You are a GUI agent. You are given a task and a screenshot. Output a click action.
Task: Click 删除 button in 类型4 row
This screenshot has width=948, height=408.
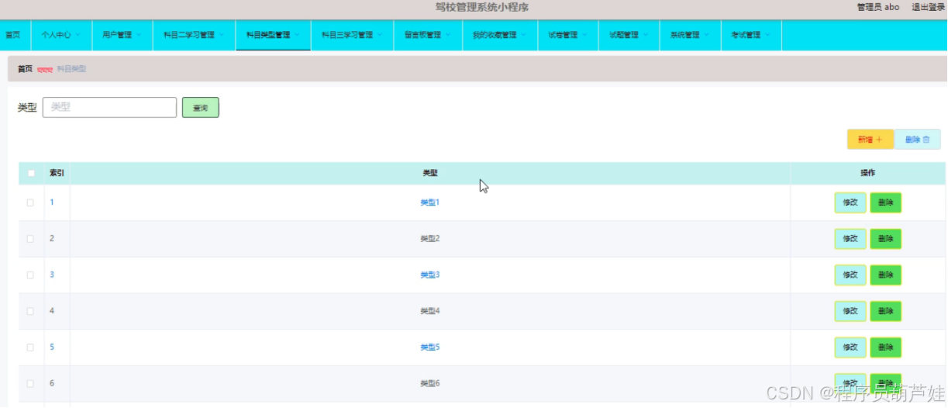886,311
